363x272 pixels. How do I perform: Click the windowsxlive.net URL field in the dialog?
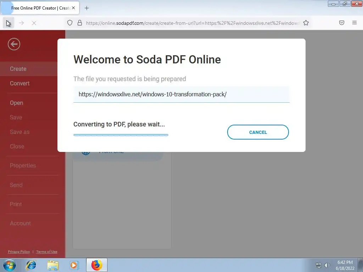point(181,94)
